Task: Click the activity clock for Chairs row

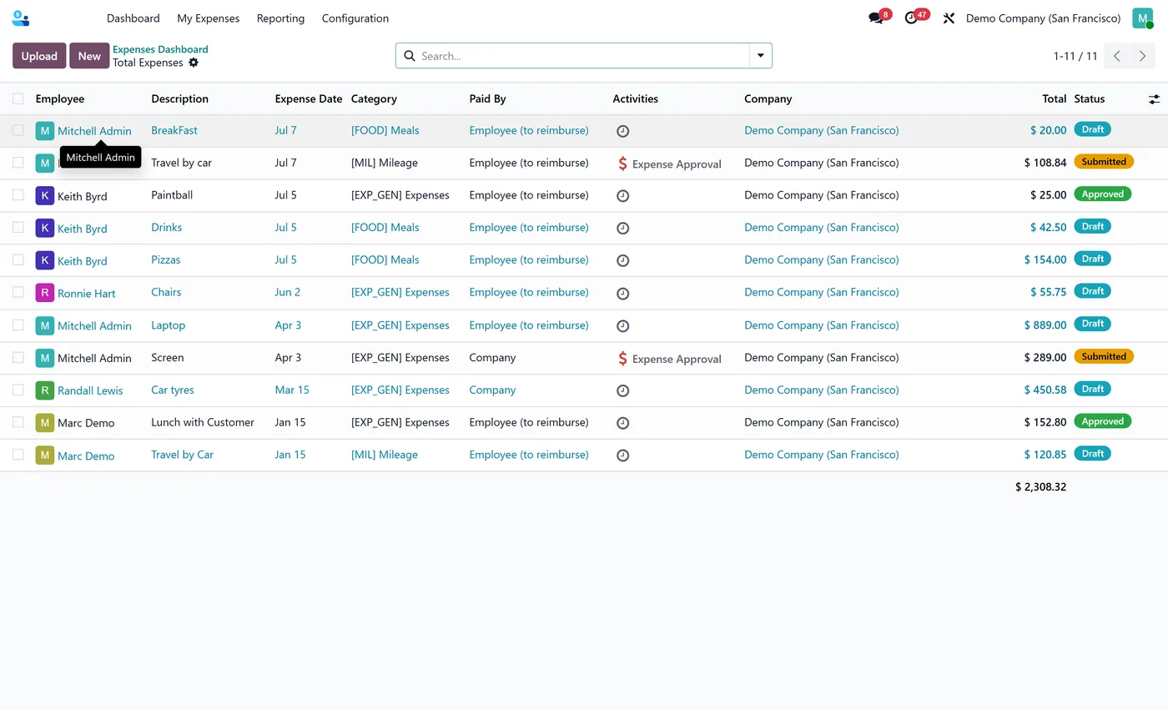Action: tap(622, 294)
